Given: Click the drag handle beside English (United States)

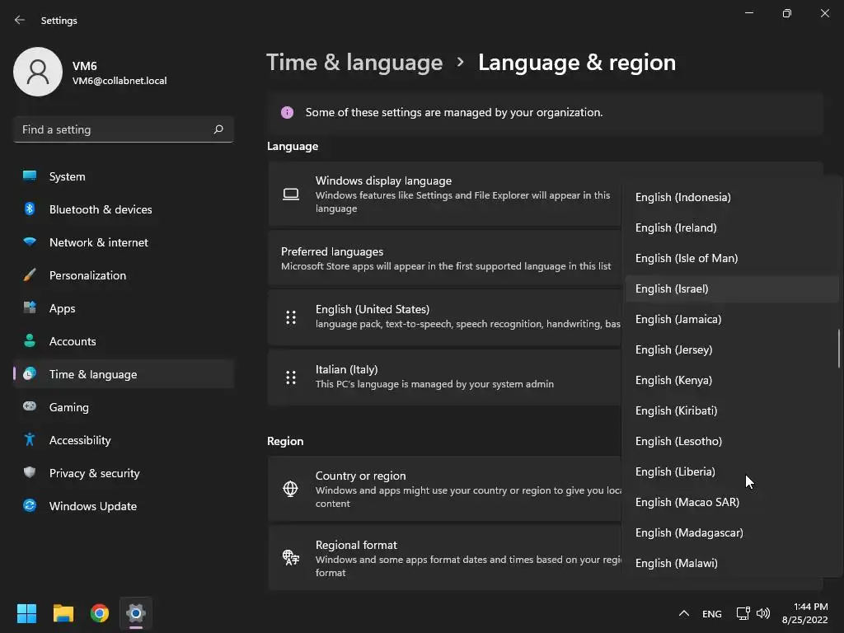Looking at the screenshot, I should point(291,317).
